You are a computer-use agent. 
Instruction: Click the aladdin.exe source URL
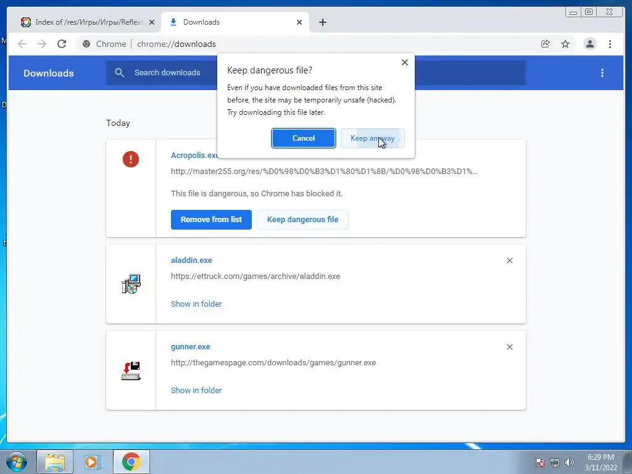[256, 276]
